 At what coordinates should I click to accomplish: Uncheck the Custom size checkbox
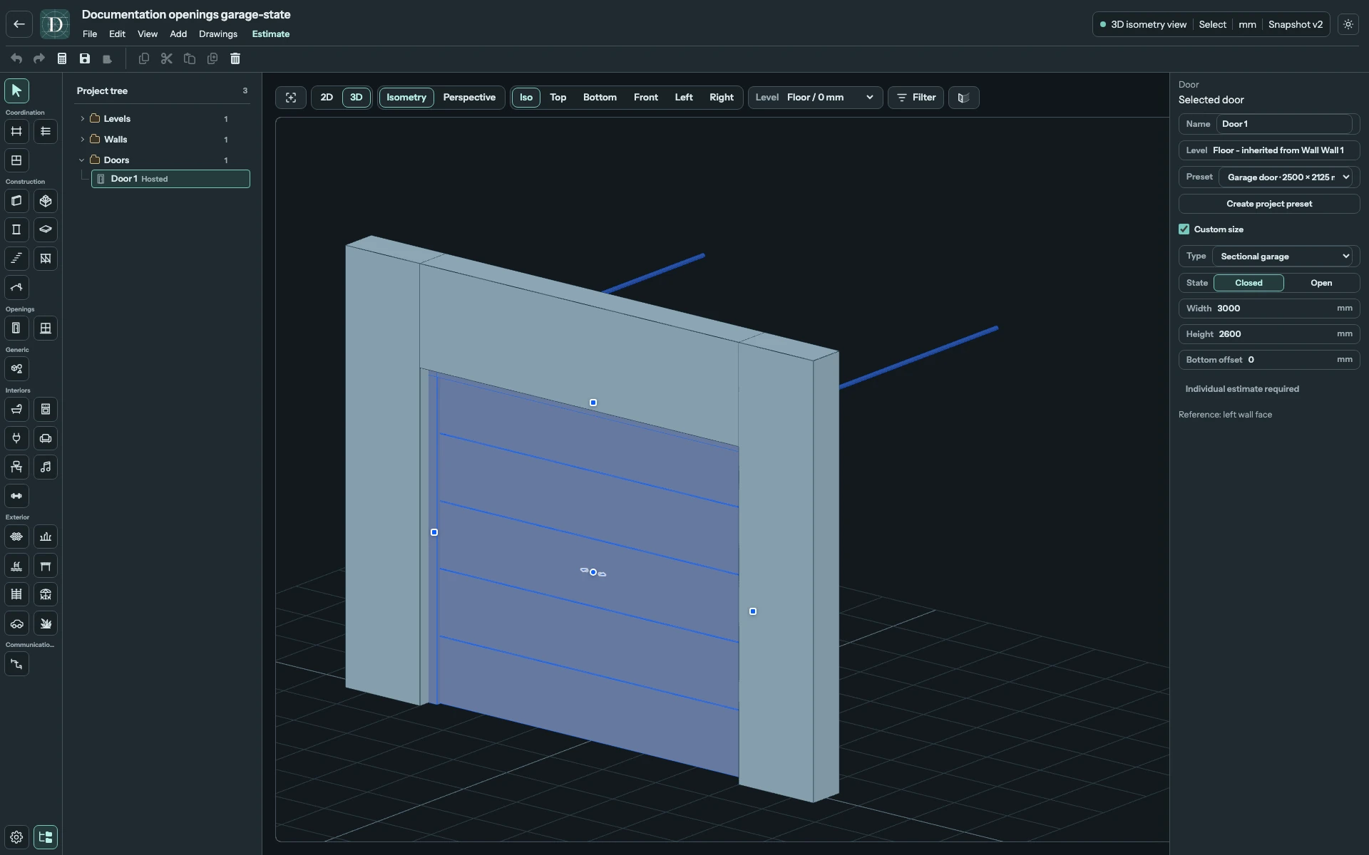pos(1184,229)
